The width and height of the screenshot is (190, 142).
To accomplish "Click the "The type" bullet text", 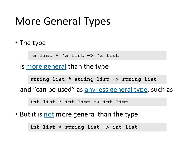I will pyautogui.click(x=33, y=43).
